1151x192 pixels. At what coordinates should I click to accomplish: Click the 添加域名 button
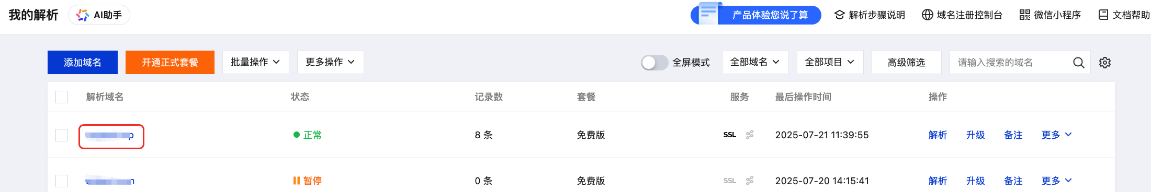click(83, 62)
